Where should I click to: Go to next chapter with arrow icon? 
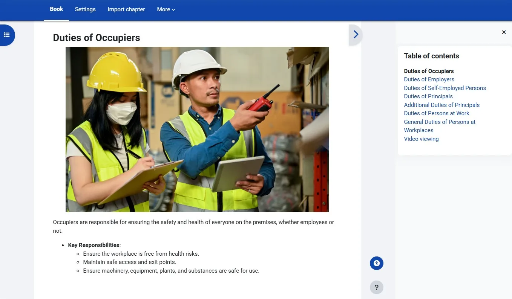(x=355, y=34)
